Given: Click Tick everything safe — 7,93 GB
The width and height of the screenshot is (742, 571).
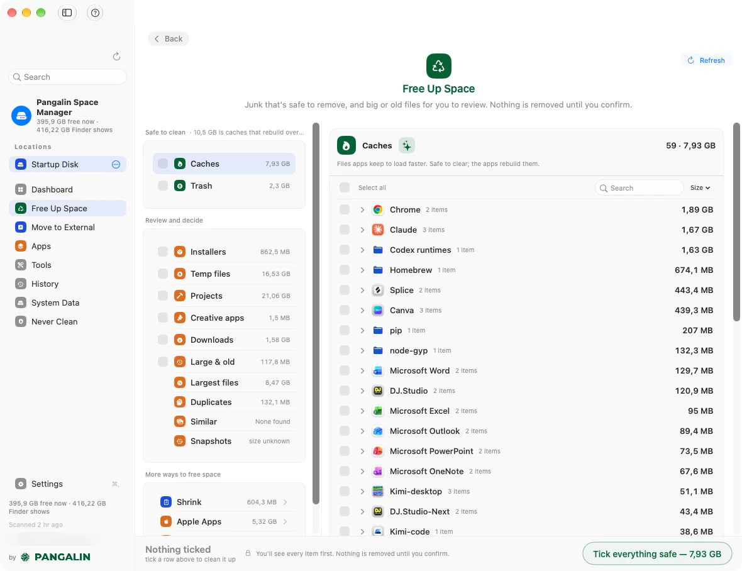Looking at the screenshot, I should pyautogui.click(x=657, y=553).
